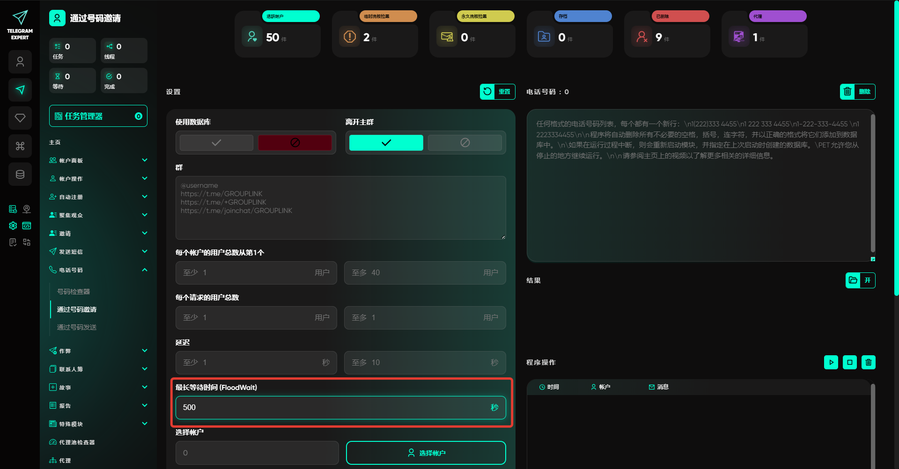Enable the 使用数据库 checkmark option
This screenshot has height=469, width=899.
(216, 143)
